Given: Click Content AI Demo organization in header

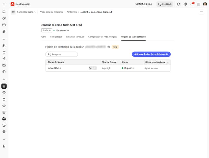Looking at the screenshot, I should coord(144,4).
